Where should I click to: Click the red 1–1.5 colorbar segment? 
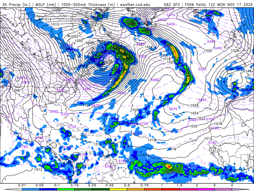(x=171, y=189)
